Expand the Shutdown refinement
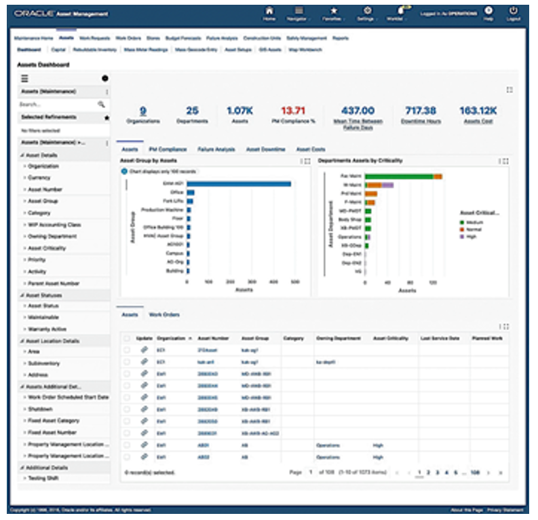Image resolution: width=538 pixels, height=520 pixels. point(24,409)
